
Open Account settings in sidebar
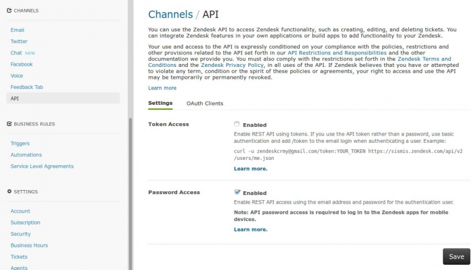[20, 211]
